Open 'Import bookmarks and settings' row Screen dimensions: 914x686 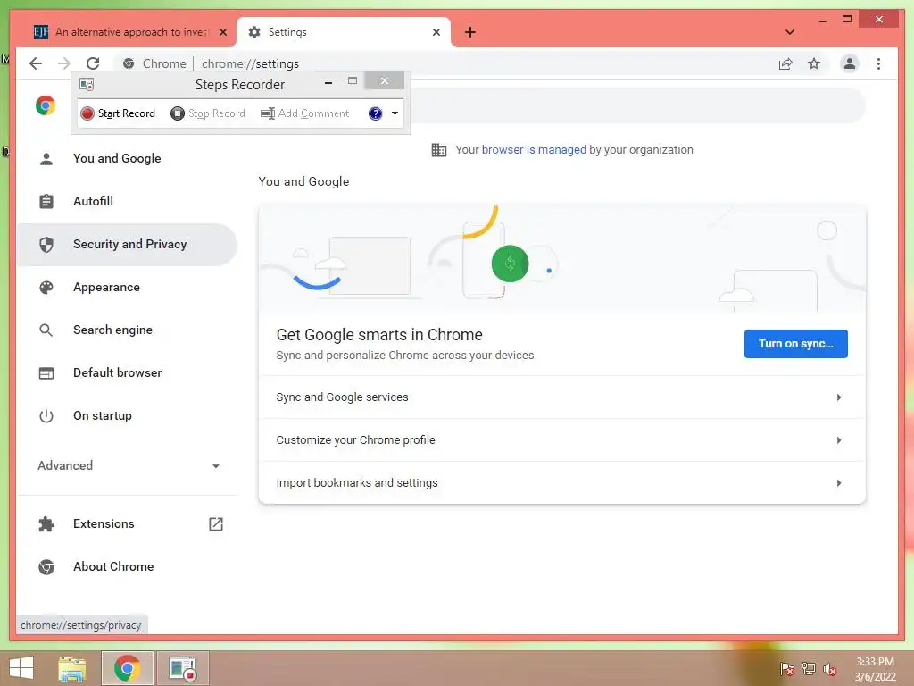coord(562,483)
